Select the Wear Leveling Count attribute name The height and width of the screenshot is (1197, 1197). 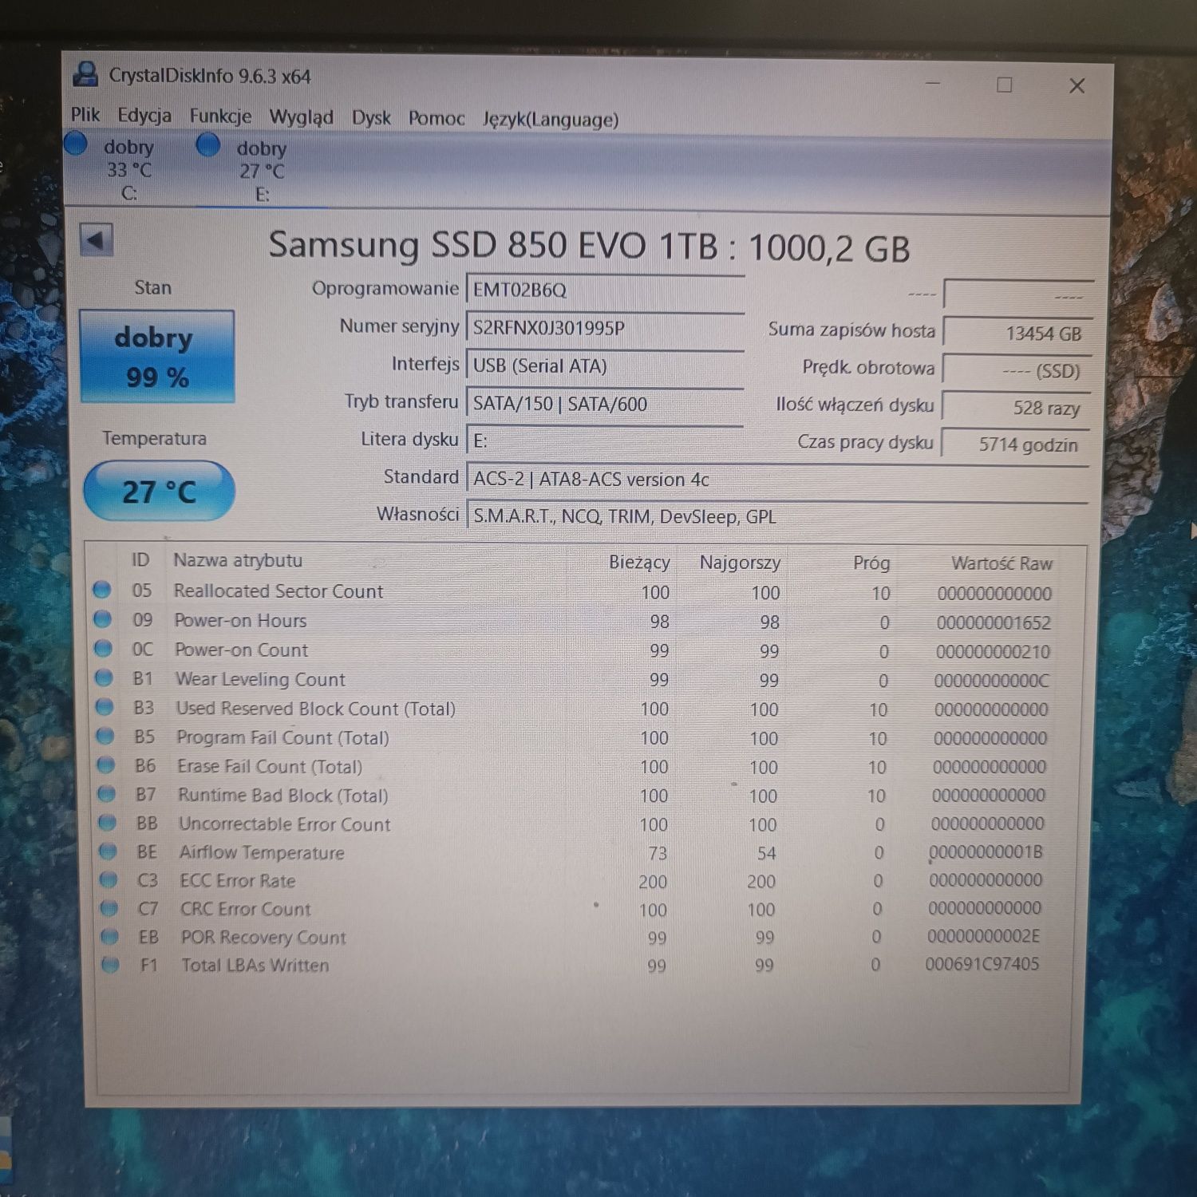(x=260, y=680)
